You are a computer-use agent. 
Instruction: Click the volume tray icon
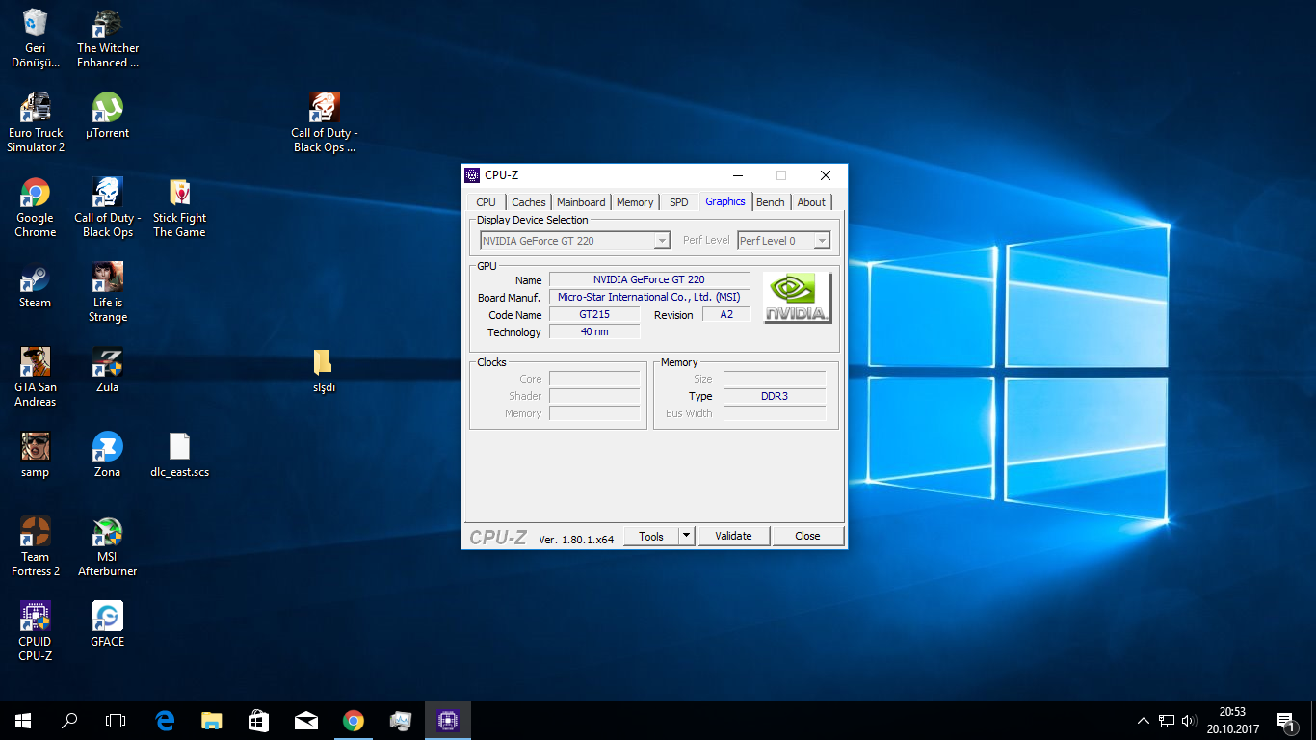pyautogui.click(x=1189, y=721)
